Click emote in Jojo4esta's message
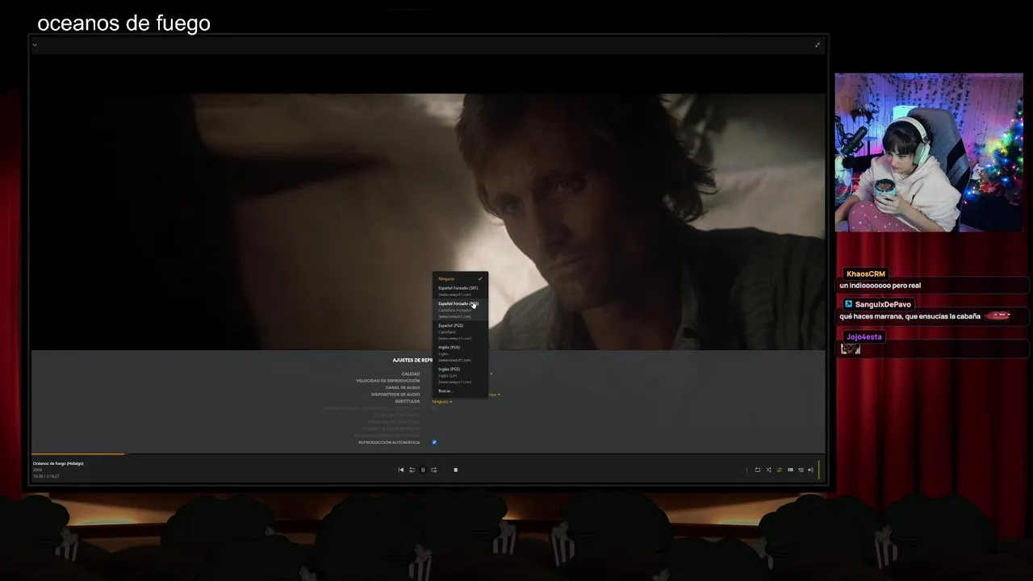This screenshot has height=581, width=1033. pyautogui.click(x=851, y=349)
